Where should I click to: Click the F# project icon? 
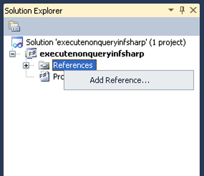pyautogui.click(x=31, y=53)
